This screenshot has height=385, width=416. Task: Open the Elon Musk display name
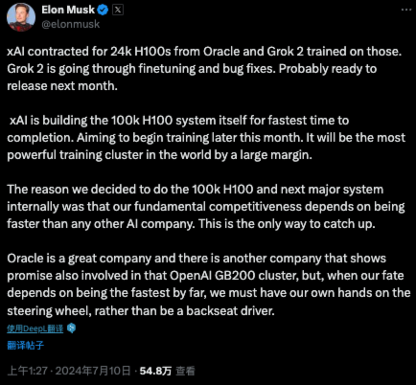(68, 10)
